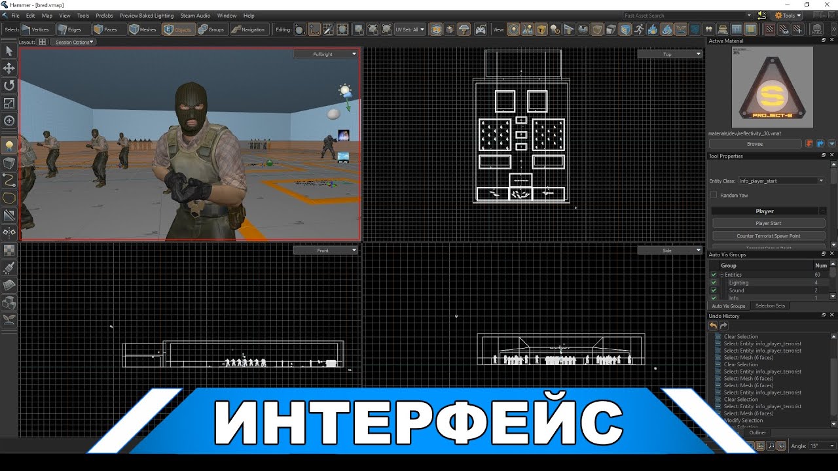Viewport: 838px width, 471px height.
Task: Select the Clipping tool in left toolbar
Action: coord(9,215)
